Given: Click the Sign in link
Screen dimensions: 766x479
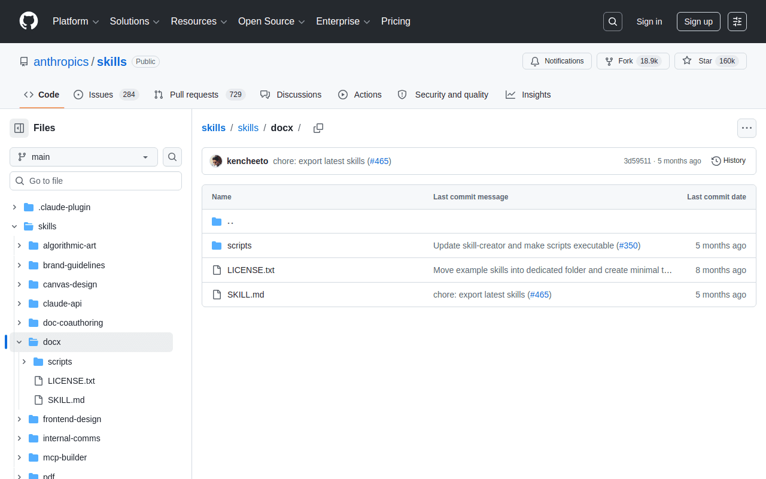Looking at the screenshot, I should [649, 22].
